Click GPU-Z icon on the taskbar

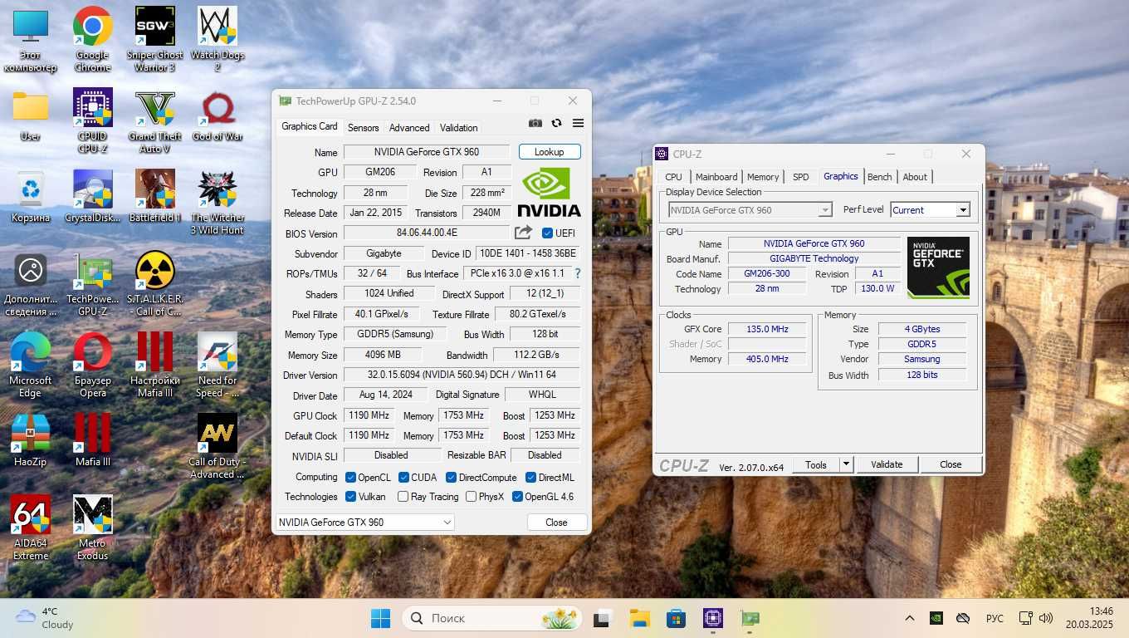click(750, 618)
